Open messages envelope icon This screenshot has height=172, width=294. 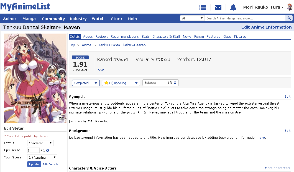(x=218, y=7)
